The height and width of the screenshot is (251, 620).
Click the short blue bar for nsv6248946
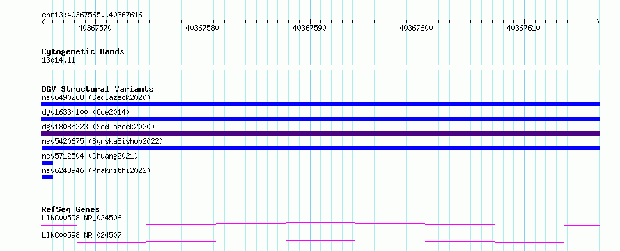(47, 177)
